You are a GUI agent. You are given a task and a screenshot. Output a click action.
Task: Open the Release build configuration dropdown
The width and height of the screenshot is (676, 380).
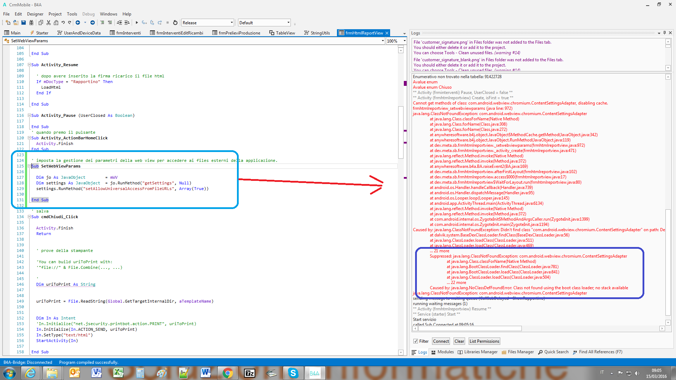pyautogui.click(x=231, y=23)
